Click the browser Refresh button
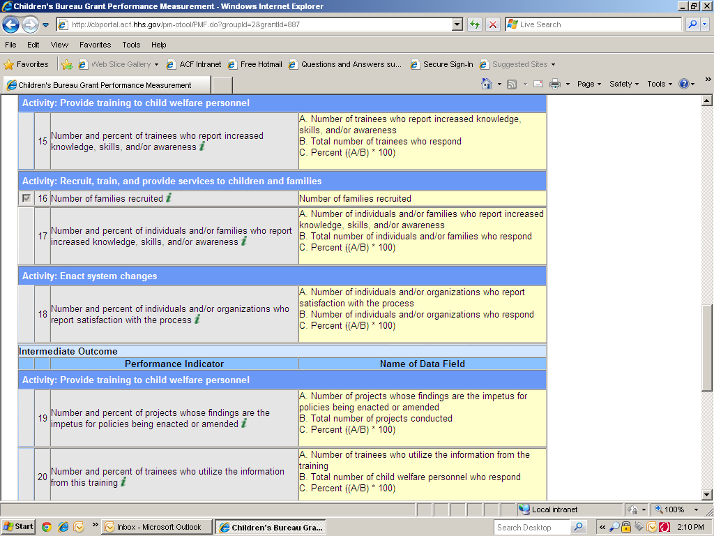This screenshot has width=714, height=536. click(x=475, y=24)
